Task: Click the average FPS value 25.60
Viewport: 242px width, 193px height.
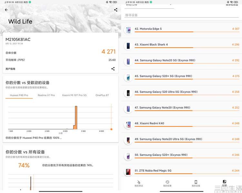Action: click(x=112, y=60)
